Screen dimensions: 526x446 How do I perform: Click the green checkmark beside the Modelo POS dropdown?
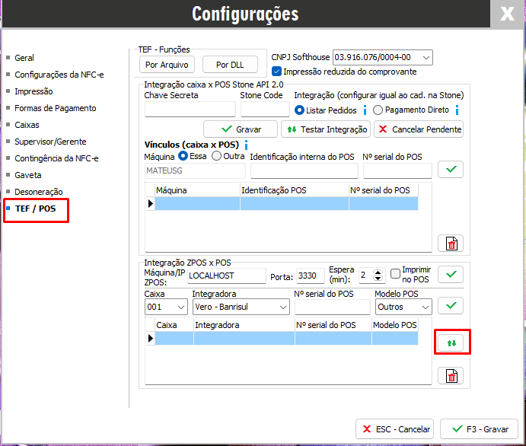451,306
